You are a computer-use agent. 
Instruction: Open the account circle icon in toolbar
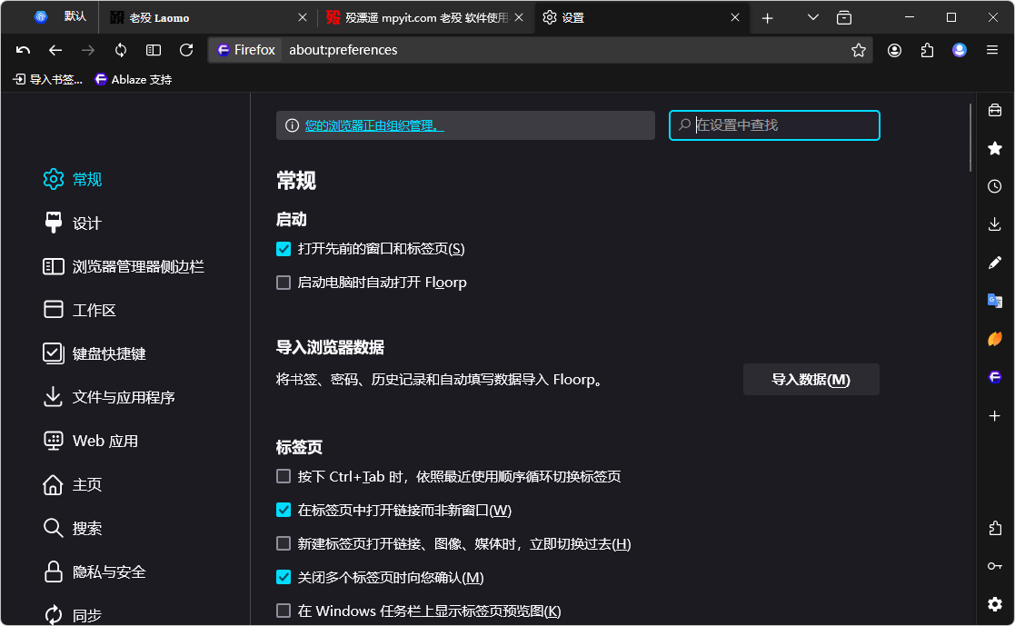coord(894,50)
